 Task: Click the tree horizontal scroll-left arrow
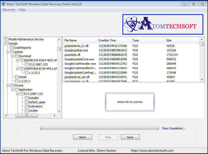tap(6, 115)
